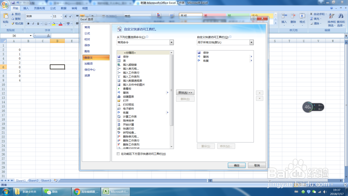
Task: Select the 计算工作表 command
Action: click(143, 117)
